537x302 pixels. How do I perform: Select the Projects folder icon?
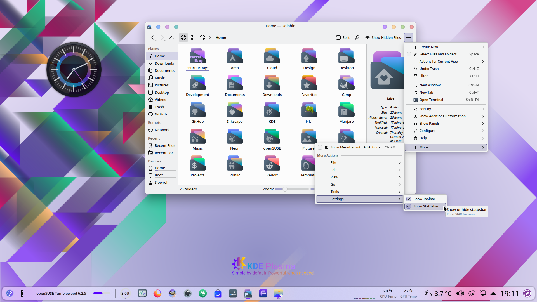[x=197, y=163]
